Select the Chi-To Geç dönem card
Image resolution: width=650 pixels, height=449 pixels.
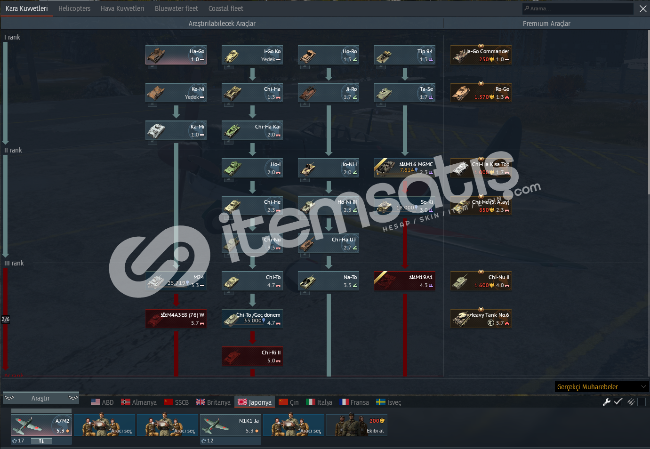coord(252,319)
